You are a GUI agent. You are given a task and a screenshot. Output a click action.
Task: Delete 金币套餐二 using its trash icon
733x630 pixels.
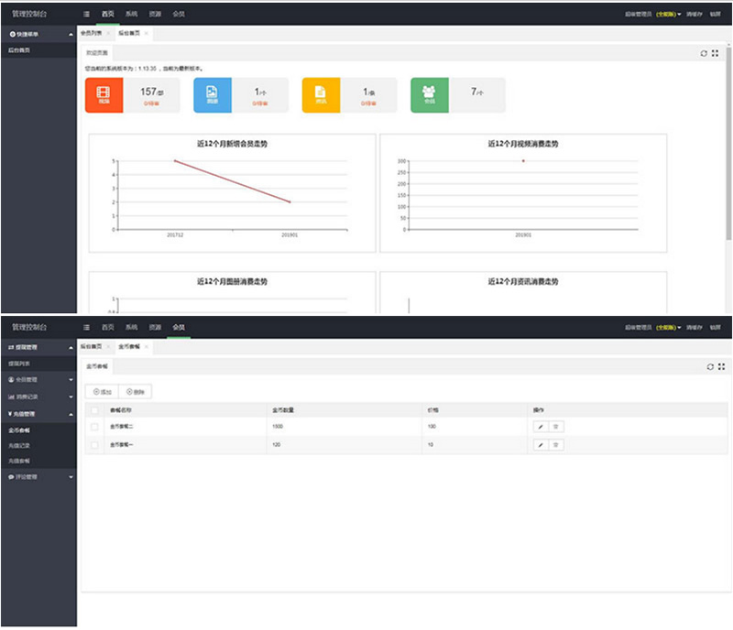coord(556,427)
